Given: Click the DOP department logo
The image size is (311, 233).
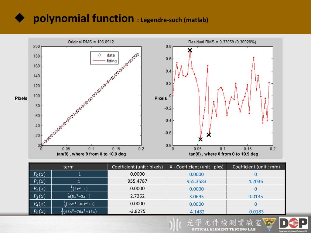Looking at the screenshot, I should 293,224.
